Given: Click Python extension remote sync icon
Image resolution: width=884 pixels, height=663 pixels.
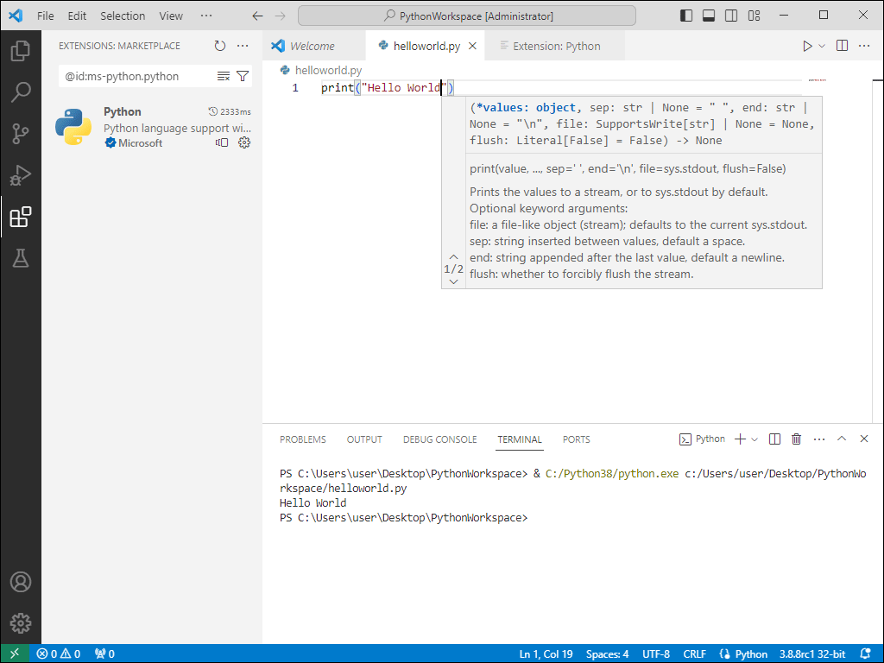Looking at the screenshot, I should pyautogui.click(x=222, y=142).
